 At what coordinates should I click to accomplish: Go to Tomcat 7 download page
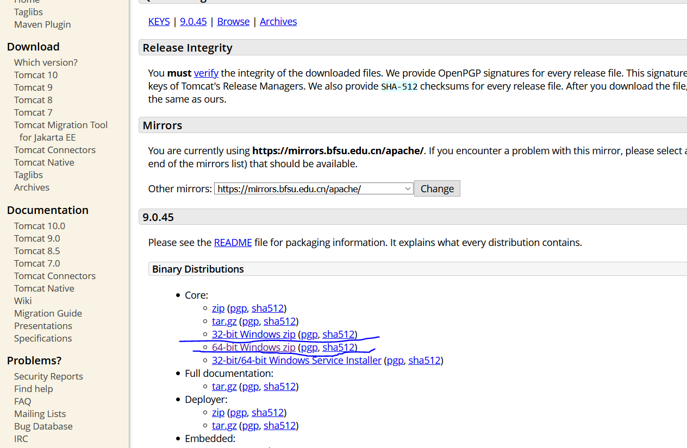tap(33, 112)
